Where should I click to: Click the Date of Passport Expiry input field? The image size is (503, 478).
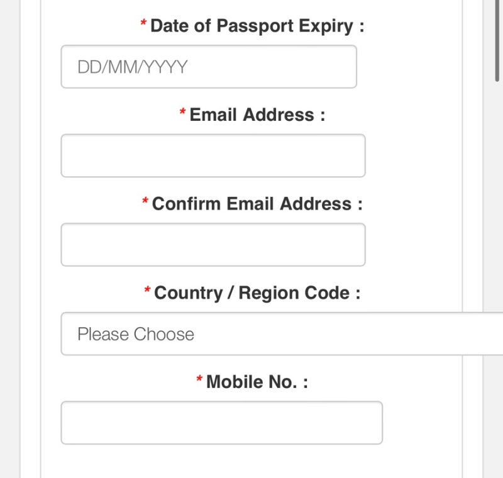coord(208,67)
